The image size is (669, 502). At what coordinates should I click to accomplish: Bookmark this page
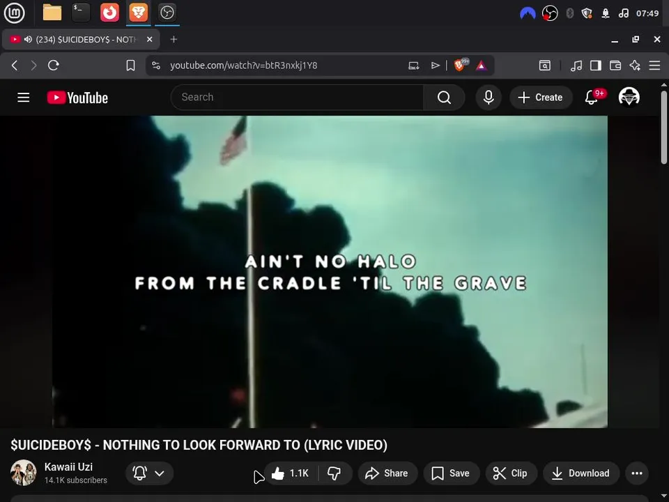tap(130, 66)
